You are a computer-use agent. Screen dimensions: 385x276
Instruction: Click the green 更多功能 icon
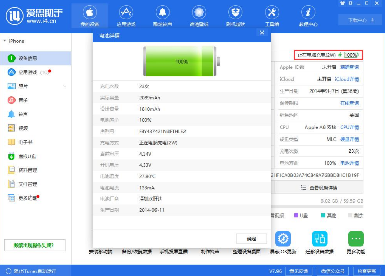356,238
